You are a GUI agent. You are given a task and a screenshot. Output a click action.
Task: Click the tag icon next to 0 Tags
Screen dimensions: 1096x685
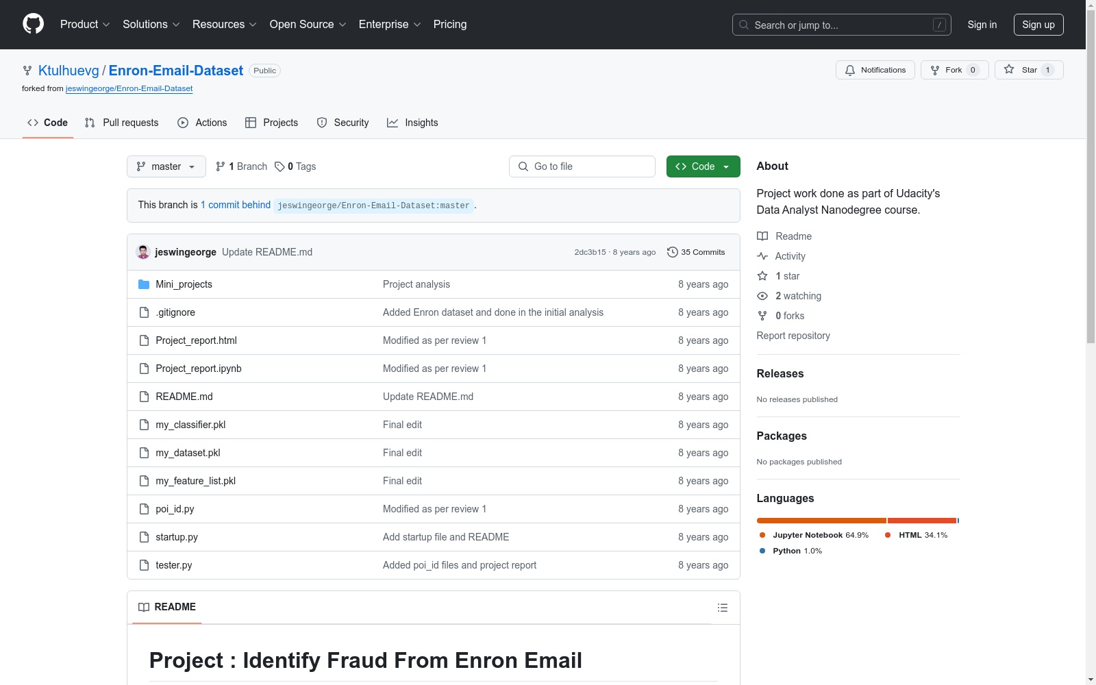[279, 166]
